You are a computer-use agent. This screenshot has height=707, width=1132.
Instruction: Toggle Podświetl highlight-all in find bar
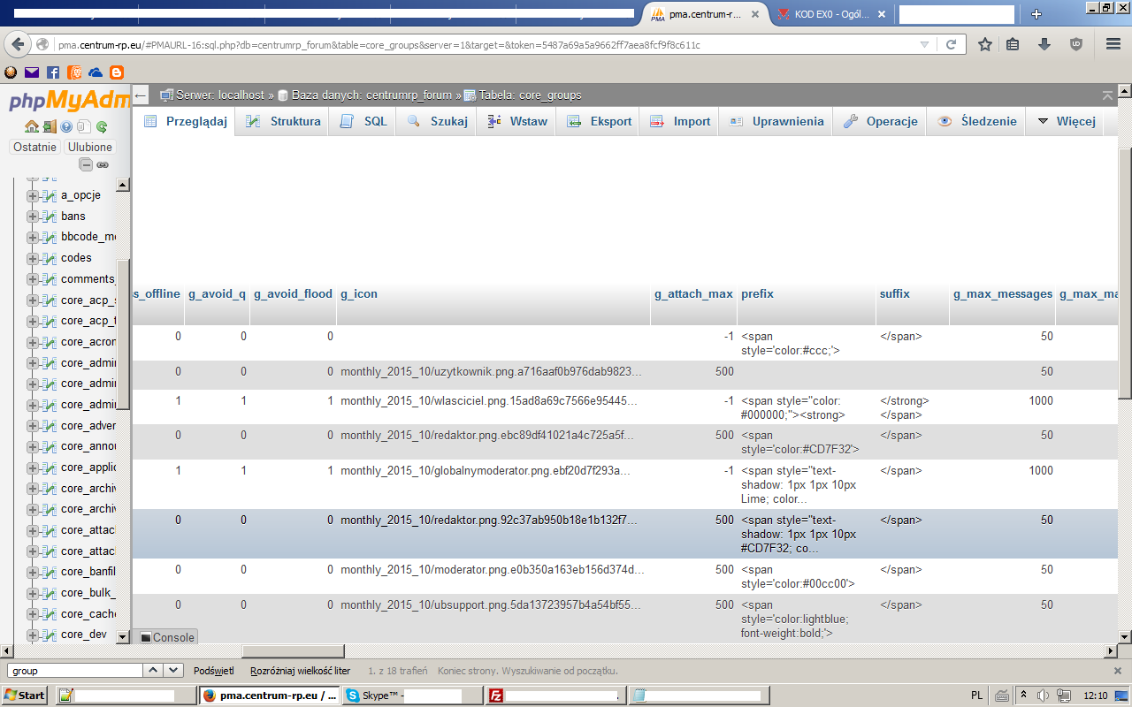[x=213, y=671]
